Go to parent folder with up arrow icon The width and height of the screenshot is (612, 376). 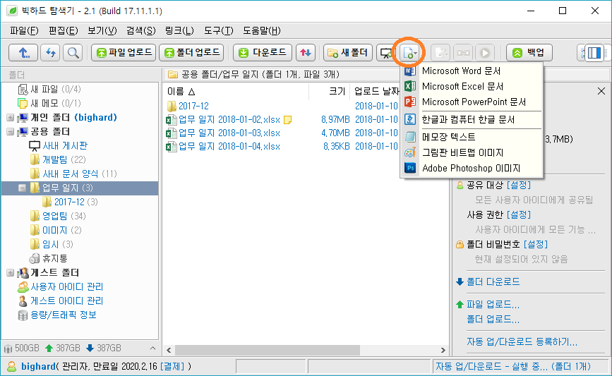click(x=23, y=53)
